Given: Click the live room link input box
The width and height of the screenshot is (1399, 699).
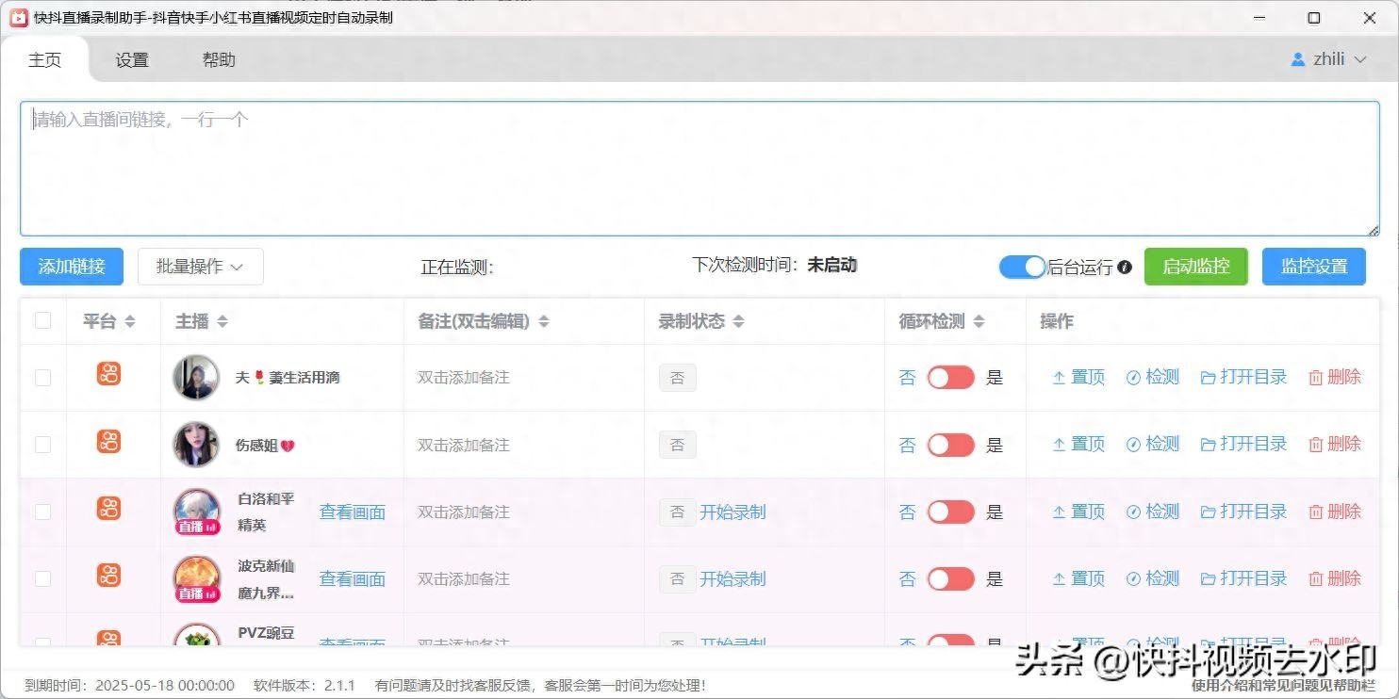Looking at the screenshot, I should coord(699,169).
